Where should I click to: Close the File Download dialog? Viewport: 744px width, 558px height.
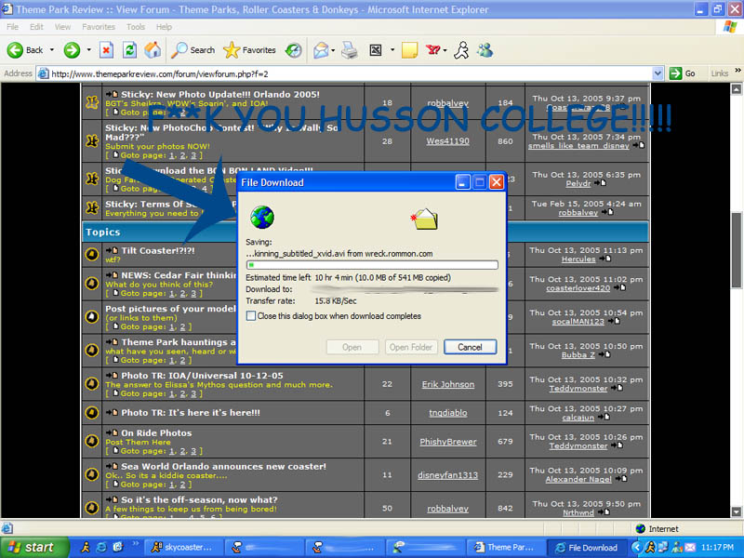[x=497, y=182]
